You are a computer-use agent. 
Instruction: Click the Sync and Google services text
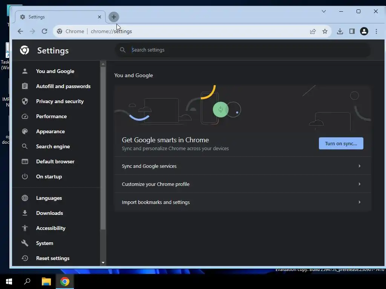click(149, 166)
